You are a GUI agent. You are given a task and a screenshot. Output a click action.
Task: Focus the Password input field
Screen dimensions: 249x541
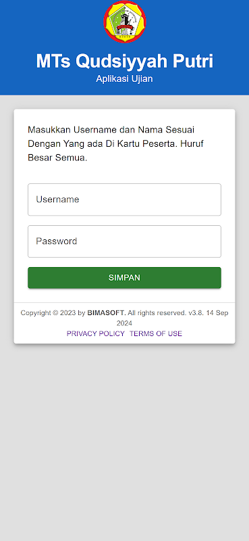[124, 241]
